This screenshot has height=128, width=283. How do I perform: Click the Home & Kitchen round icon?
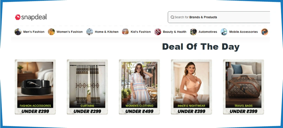point(90,32)
